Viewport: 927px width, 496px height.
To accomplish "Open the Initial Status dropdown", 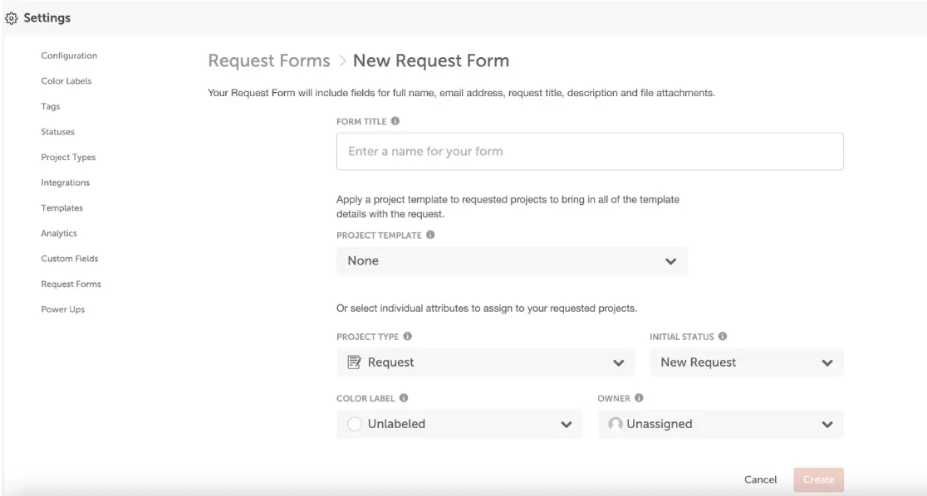I will coord(746,362).
